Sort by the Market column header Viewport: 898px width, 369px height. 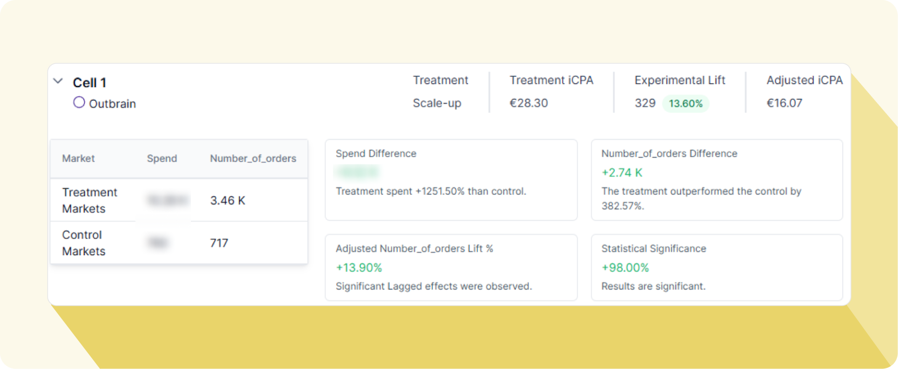point(78,158)
